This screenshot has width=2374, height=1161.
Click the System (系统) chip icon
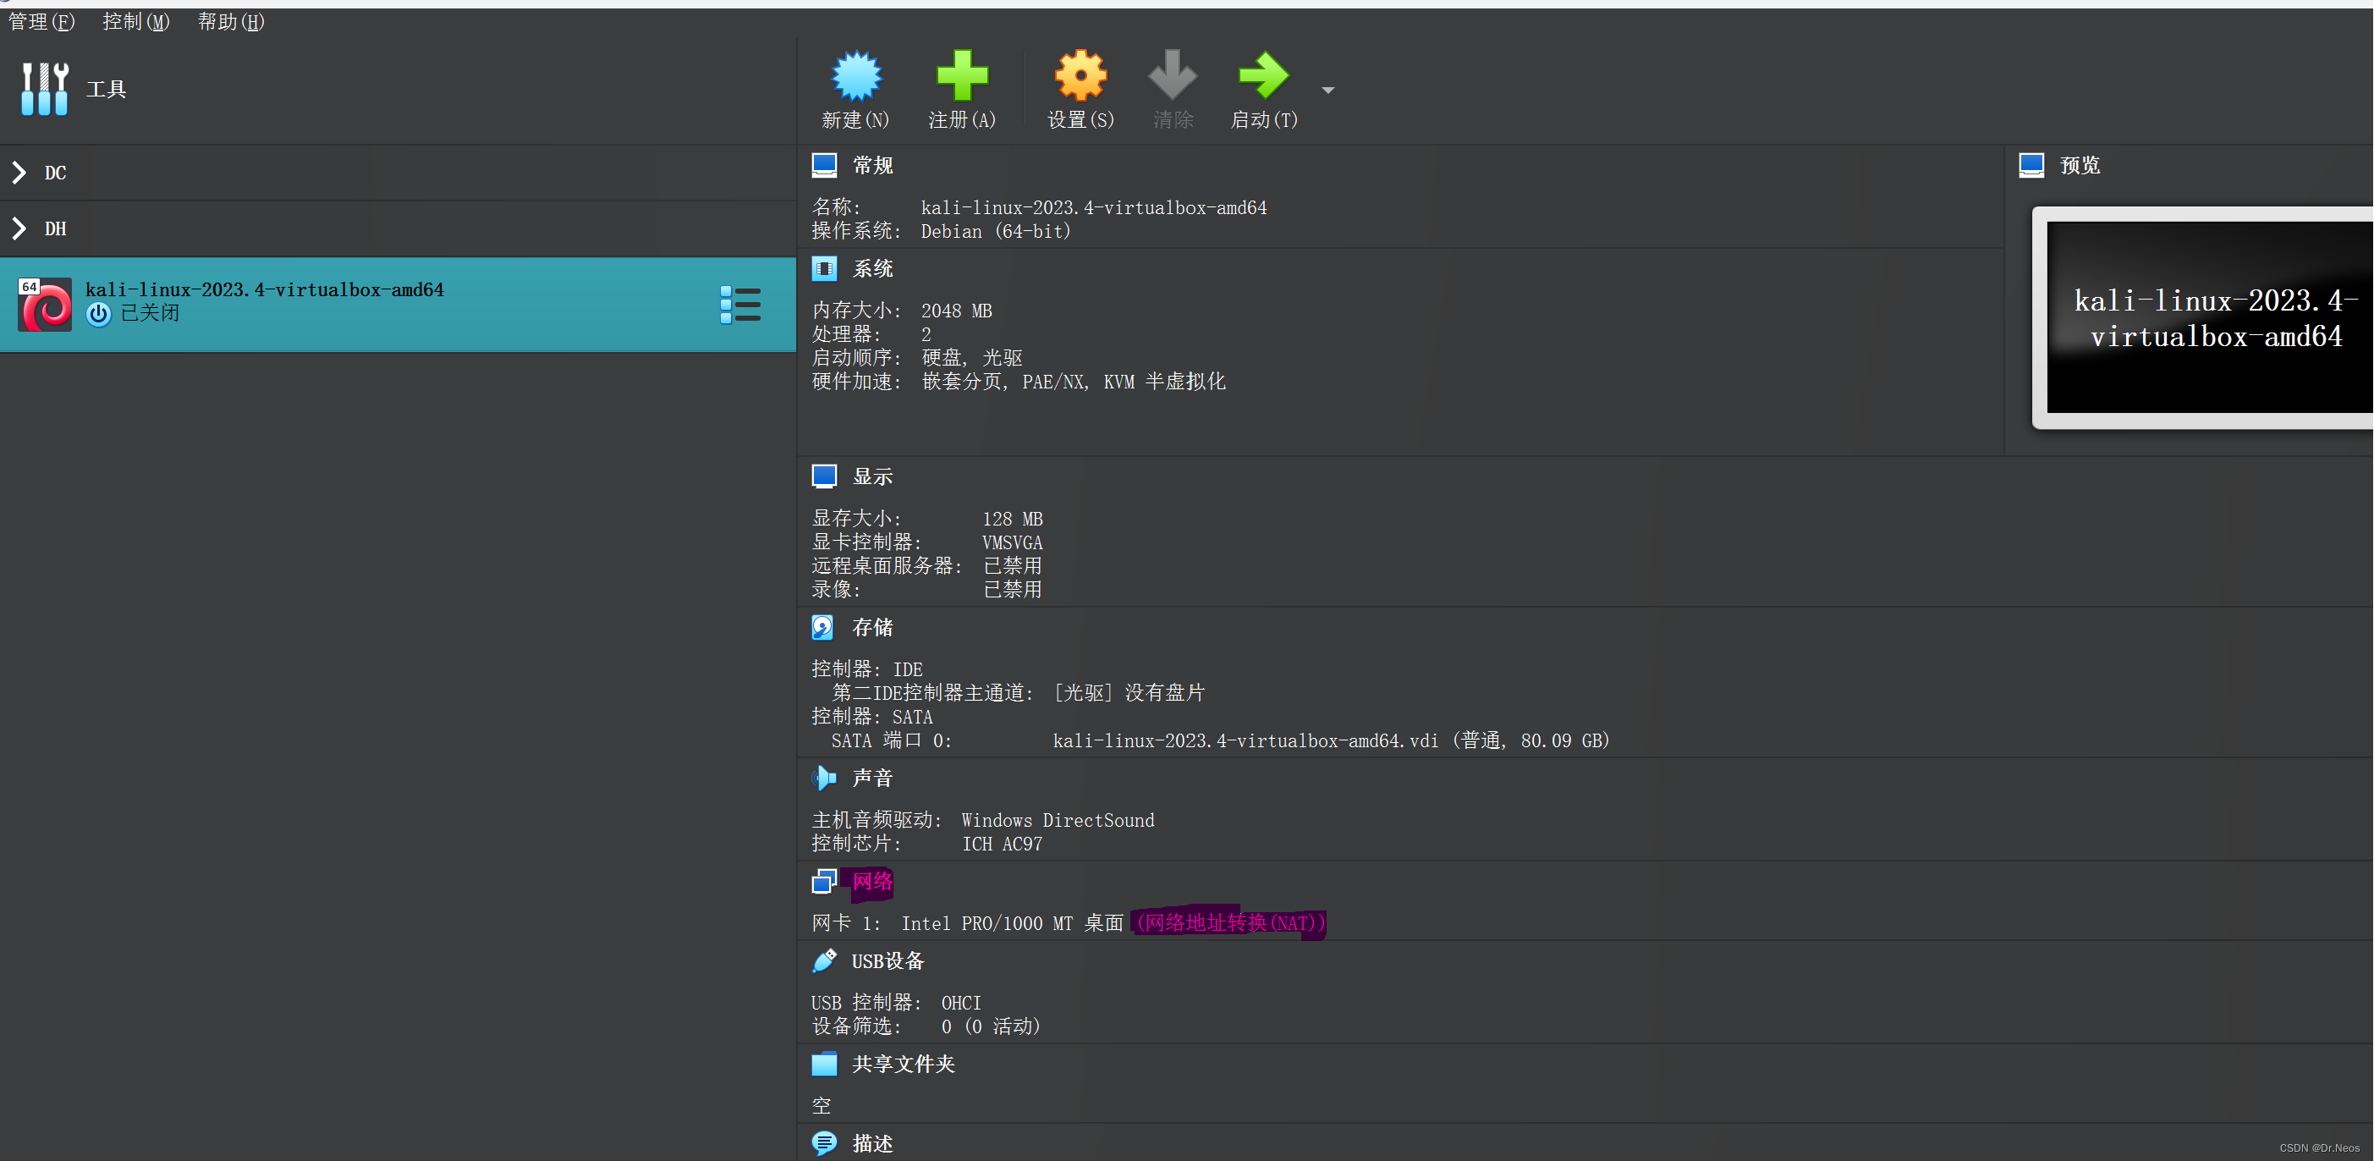824,268
